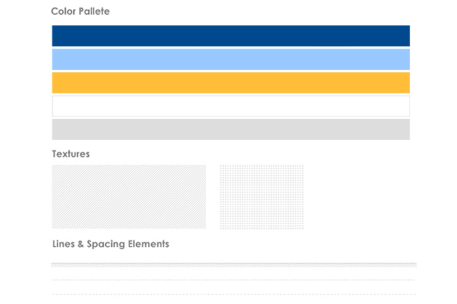Screen dimensions: 457x304
Task: Click the "Textures" section heading
Action: tap(71, 154)
